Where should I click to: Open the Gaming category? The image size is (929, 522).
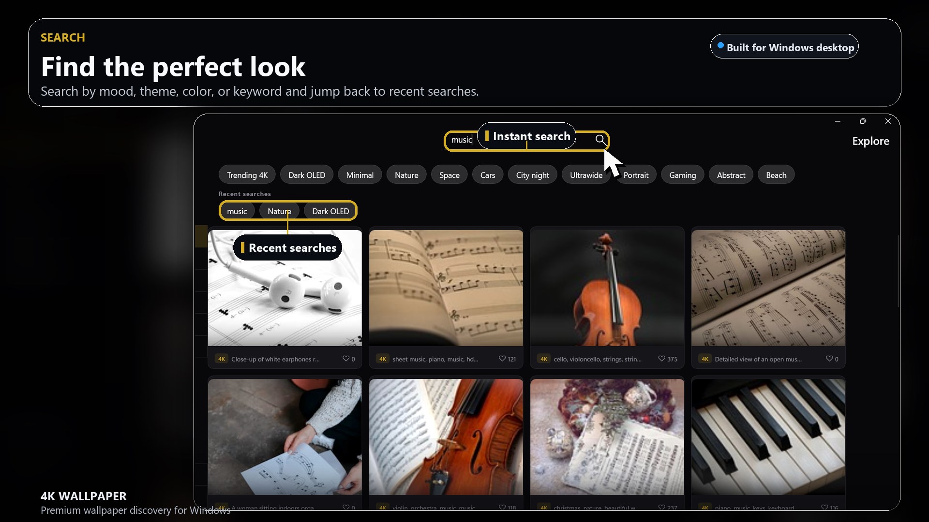[683, 175]
